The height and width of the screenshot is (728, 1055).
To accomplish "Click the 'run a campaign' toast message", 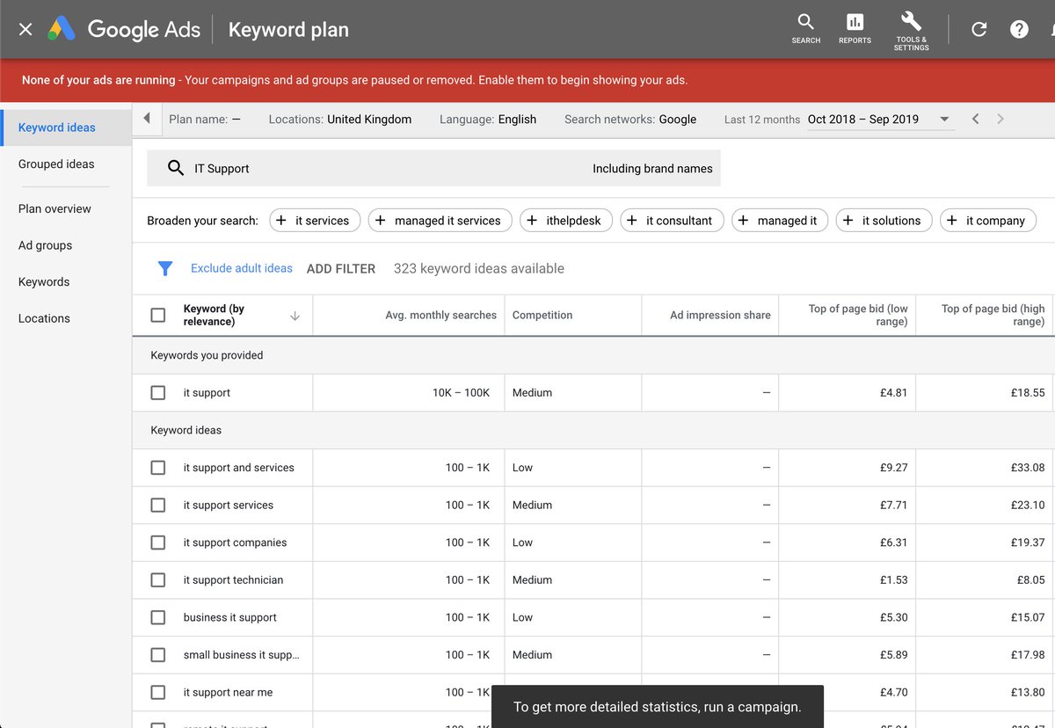I will [x=658, y=707].
